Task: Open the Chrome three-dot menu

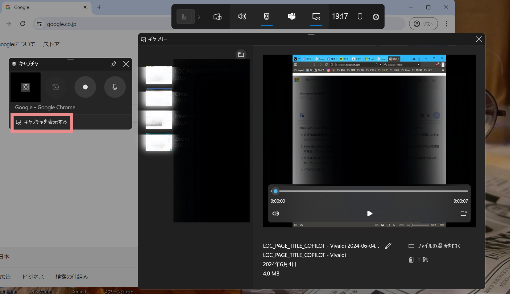Action: (446, 24)
